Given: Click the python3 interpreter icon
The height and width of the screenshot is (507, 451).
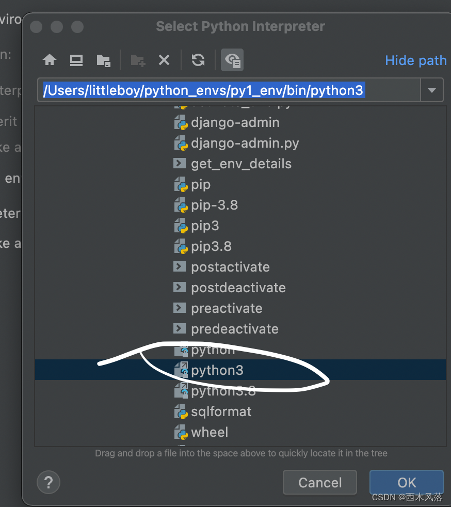Looking at the screenshot, I should (181, 370).
